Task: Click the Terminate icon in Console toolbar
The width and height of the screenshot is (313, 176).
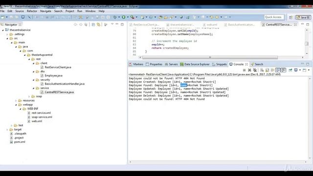Action: tap(244, 70)
